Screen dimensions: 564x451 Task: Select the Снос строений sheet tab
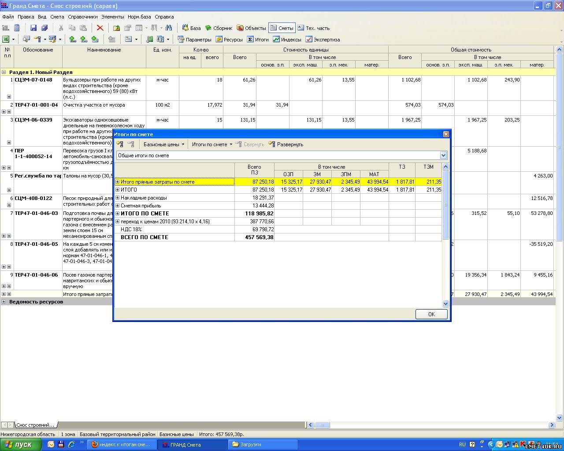point(35,425)
